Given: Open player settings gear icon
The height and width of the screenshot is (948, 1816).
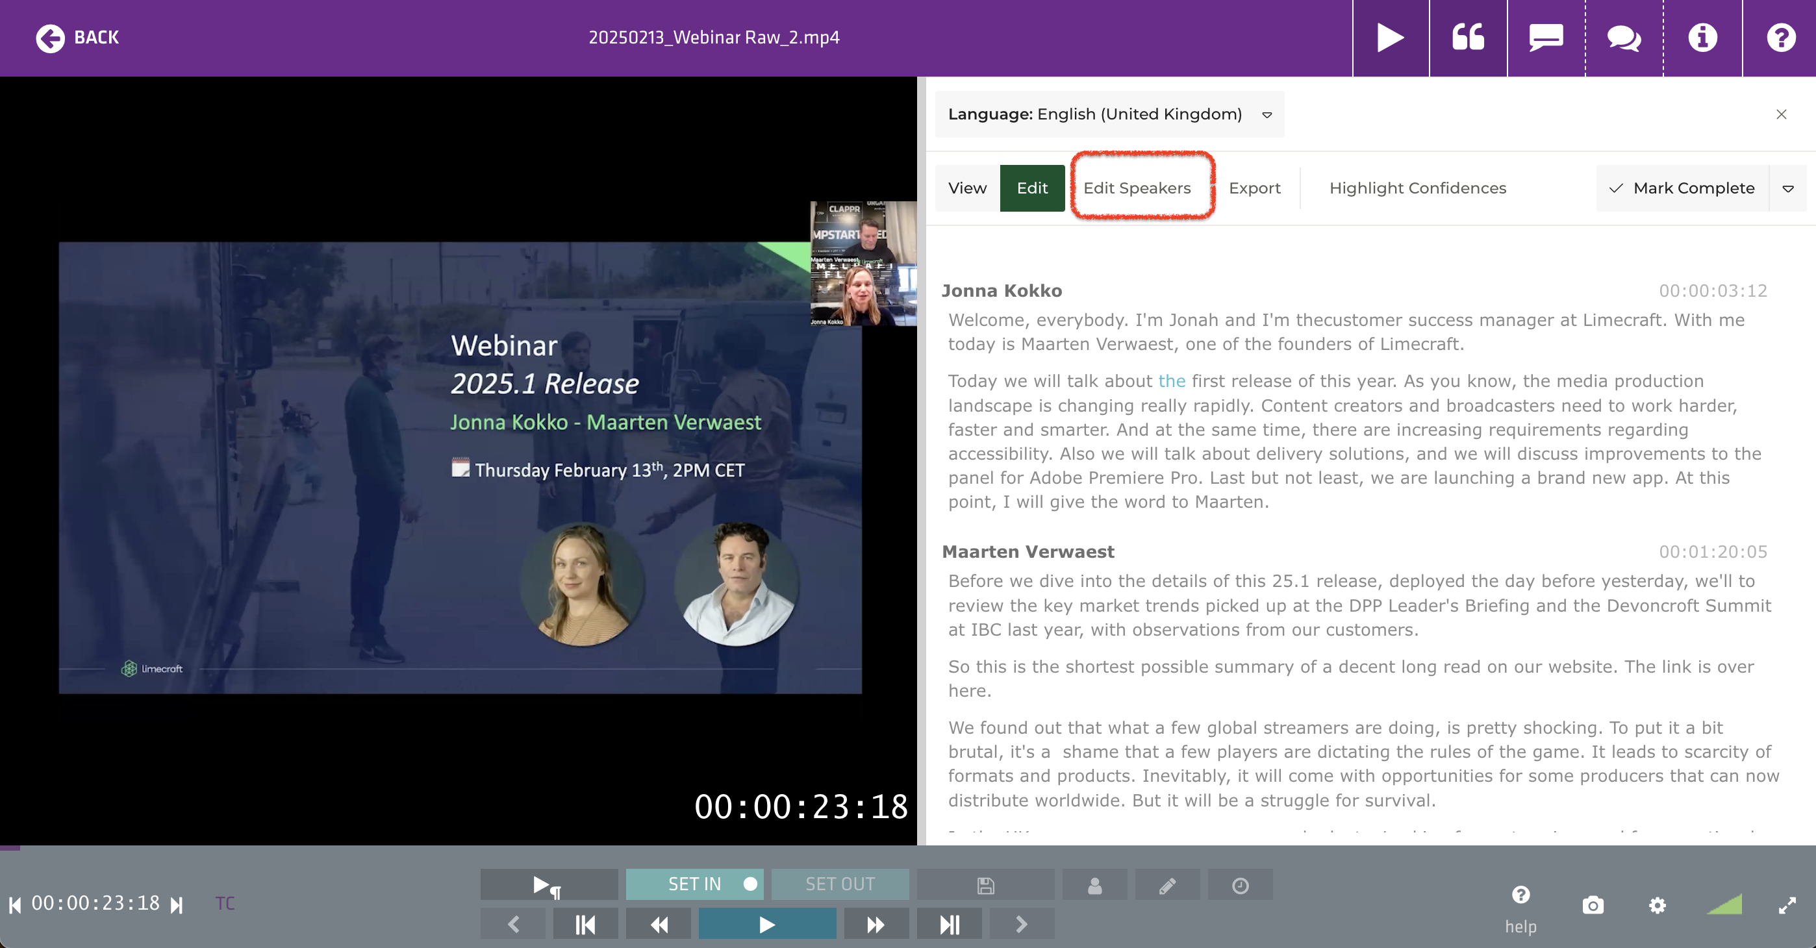Looking at the screenshot, I should coord(1658,905).
